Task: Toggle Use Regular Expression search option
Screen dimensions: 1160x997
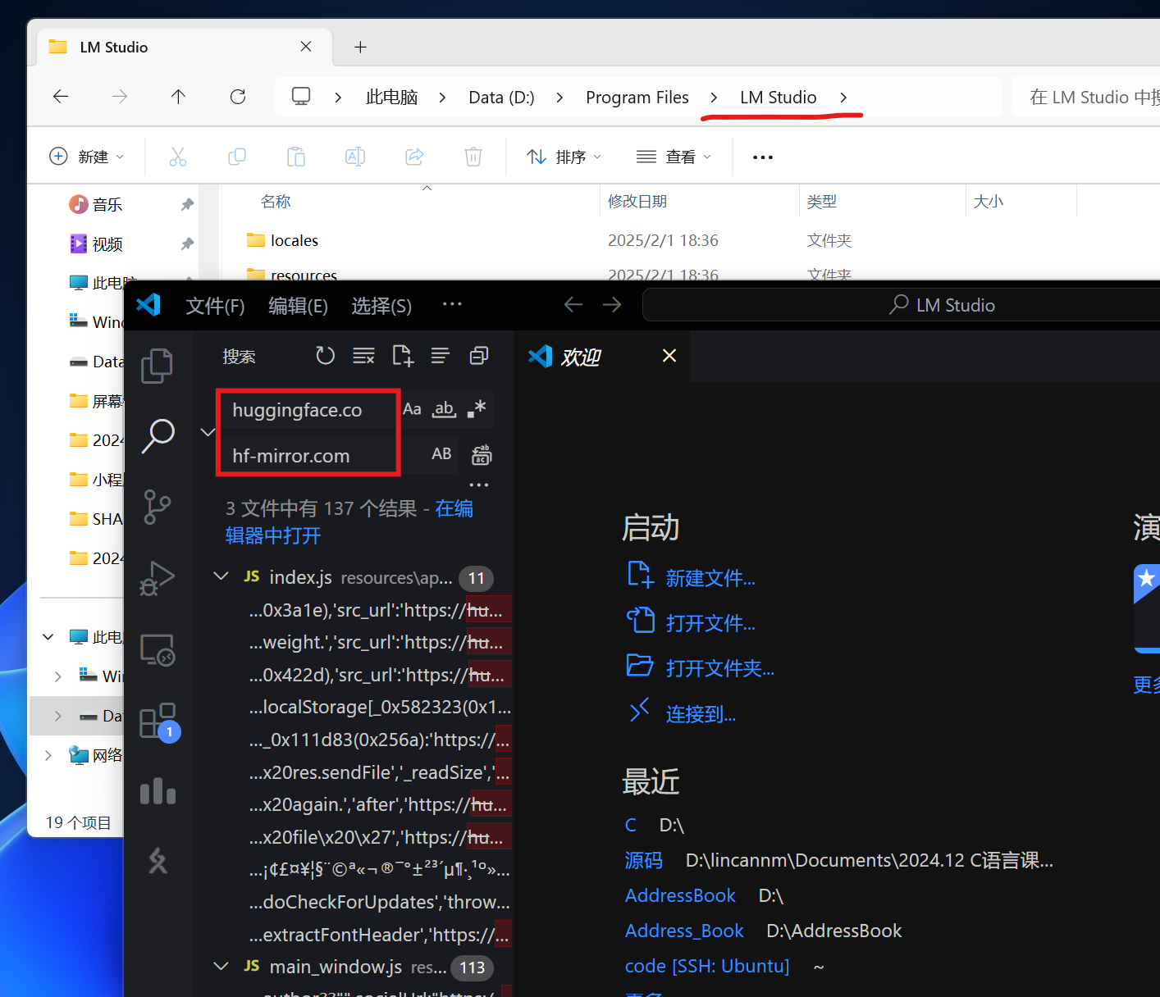Action: click(477, 409)
